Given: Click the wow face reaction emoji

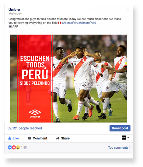Looking at the screenshot, I should pos(18,147).
